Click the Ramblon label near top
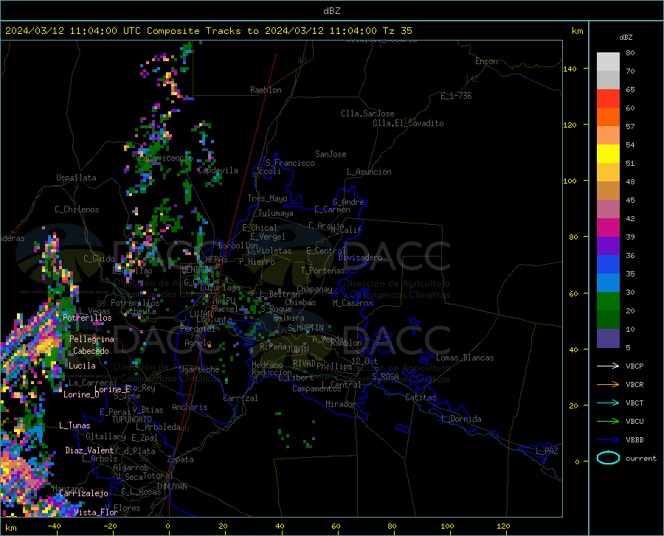This screenshot has height=536, width=664. [x=266, y=90]
